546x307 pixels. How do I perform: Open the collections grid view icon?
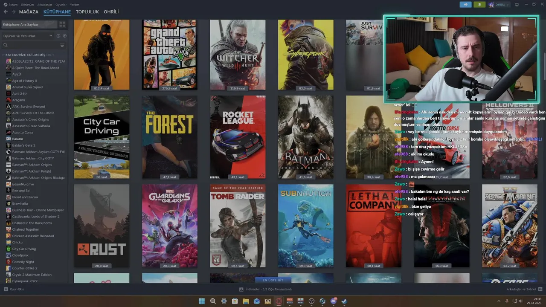coord(62,24)
